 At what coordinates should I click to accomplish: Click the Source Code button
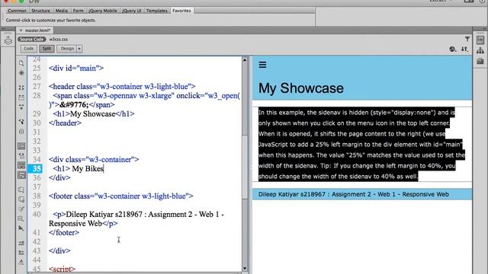coord(32,39)
